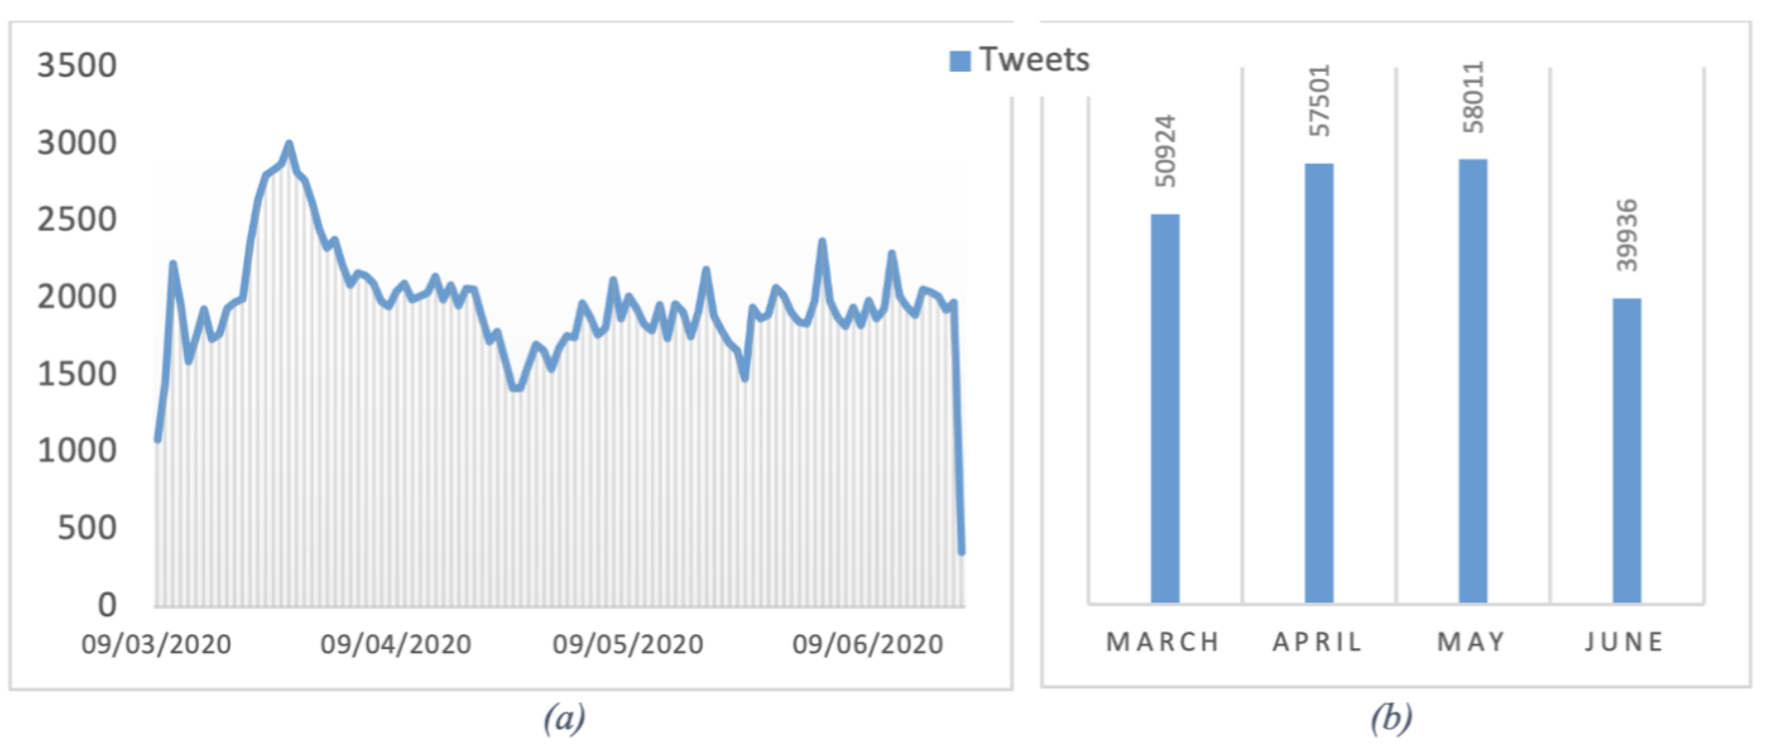Click the blue Tweets legend swatch
The image size is (1778, 754).
960,61
